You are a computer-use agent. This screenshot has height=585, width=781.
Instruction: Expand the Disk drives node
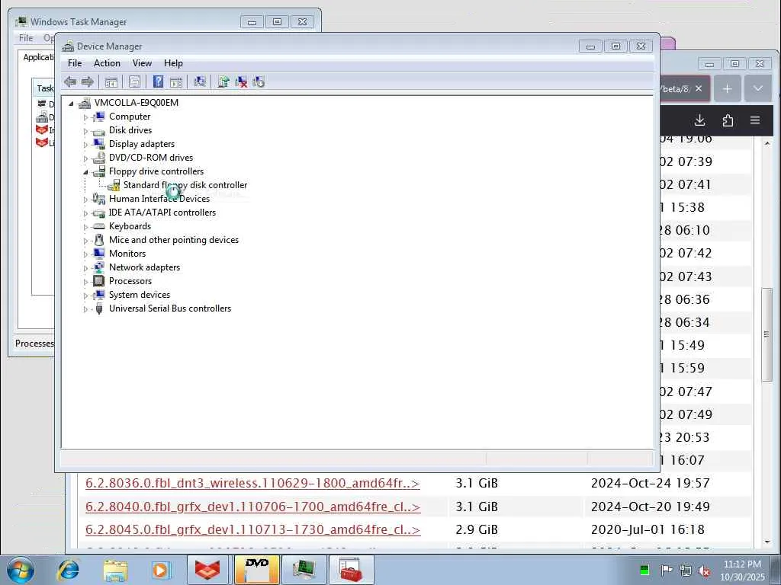click(85, 131)
